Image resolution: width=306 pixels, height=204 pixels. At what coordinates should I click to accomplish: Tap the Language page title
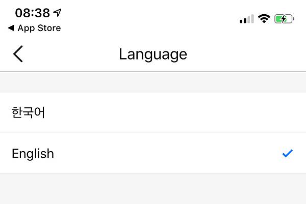pos(153,54)
